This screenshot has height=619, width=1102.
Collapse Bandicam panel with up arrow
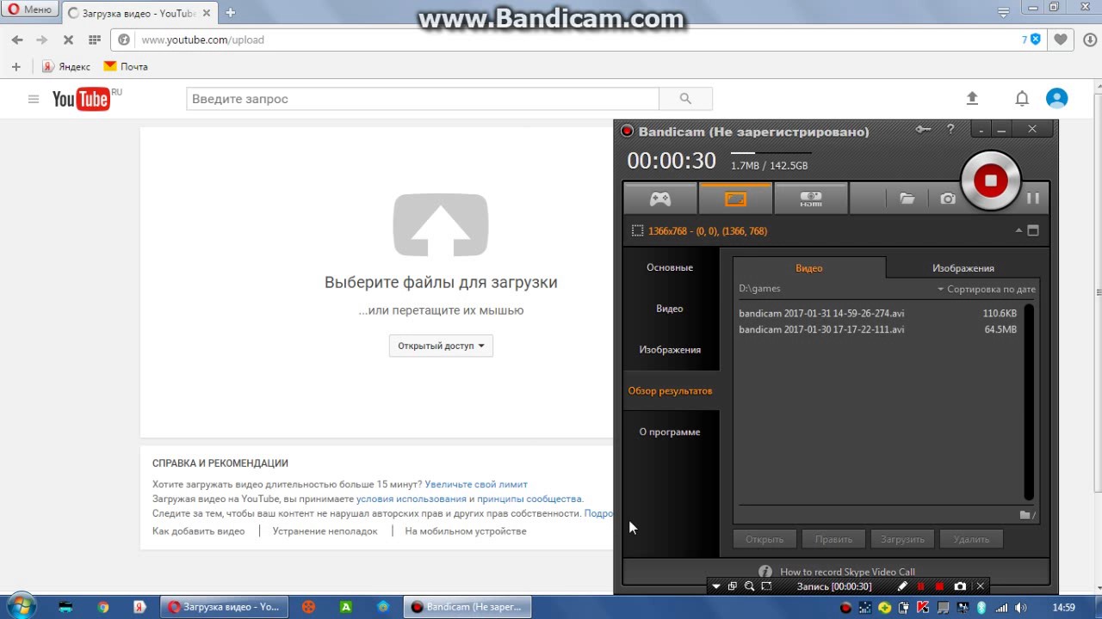(1018, 230)
